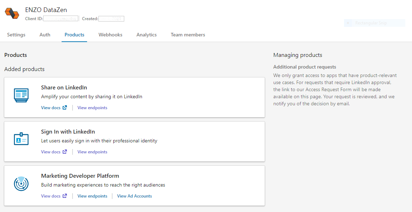Viewport: 412px width, 212px height.
Task: View endpoints for Marketing Developer Platform
Action: tap(92, 196)
